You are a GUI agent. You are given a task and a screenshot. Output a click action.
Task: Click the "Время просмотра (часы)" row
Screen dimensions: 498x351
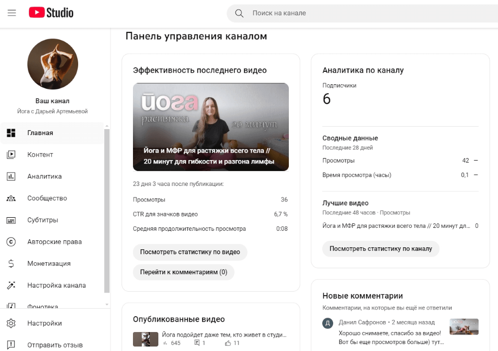click(x=400, y=175)
